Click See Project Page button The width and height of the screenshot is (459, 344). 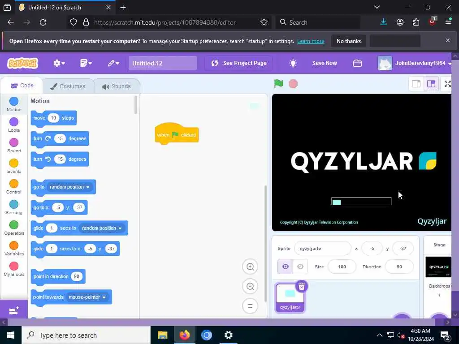tap(238, 63)
